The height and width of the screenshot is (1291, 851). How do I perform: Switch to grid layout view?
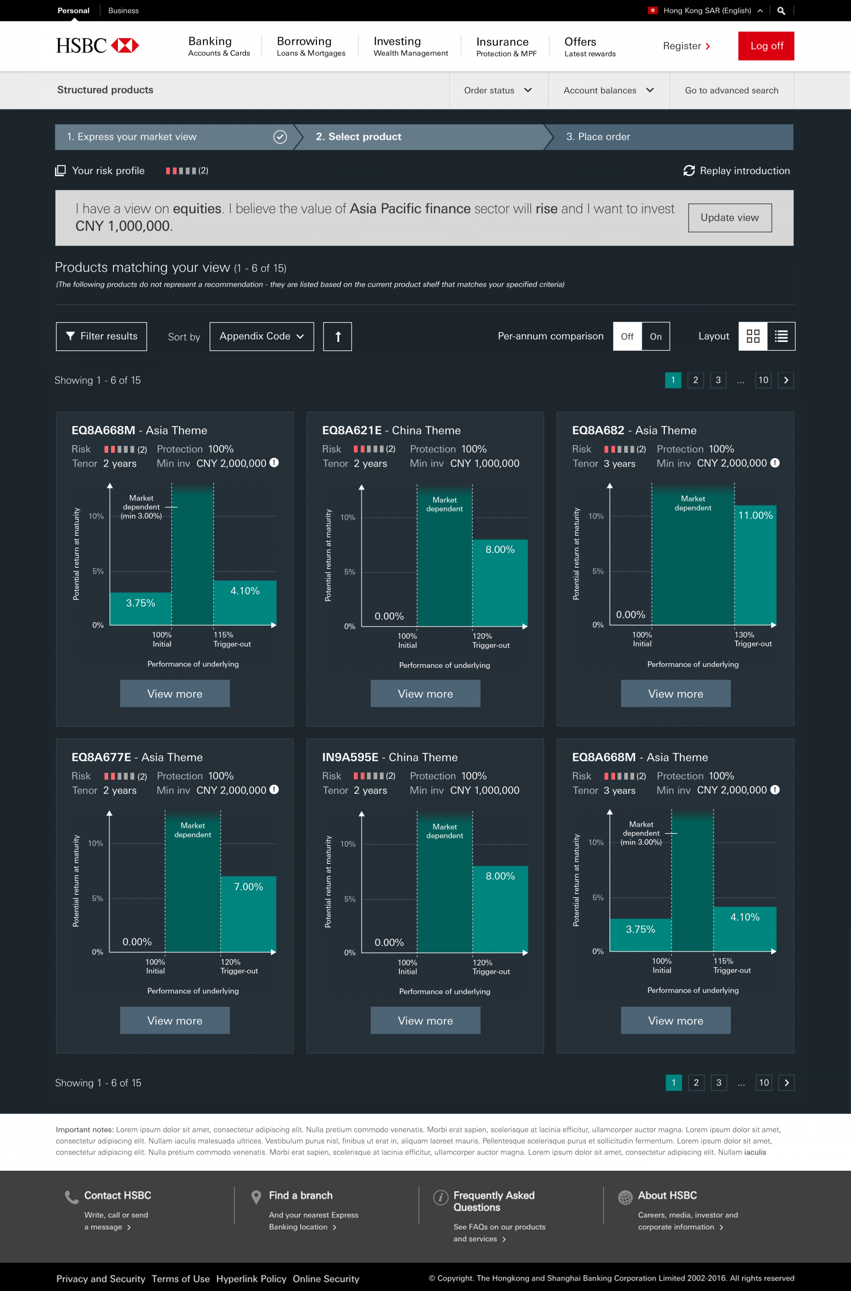(753, 337)
